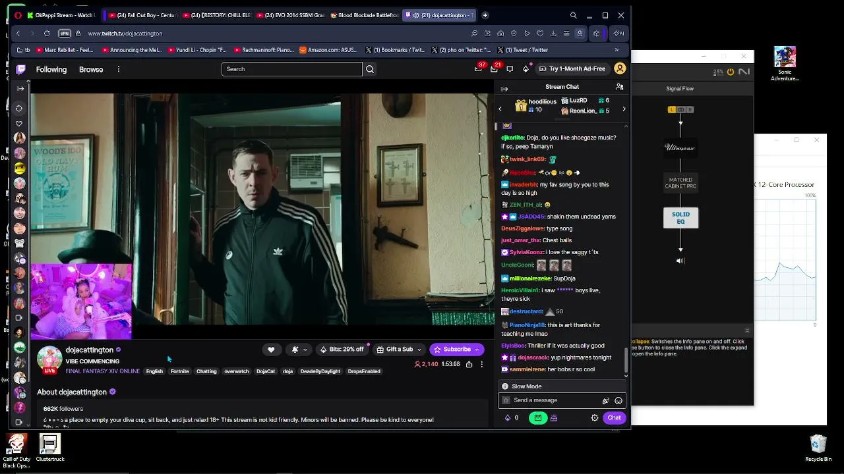Open Twitch top-nav more options dots
Image resolution: width=844 pixels, height=474 pixels.
pos(119,69)
